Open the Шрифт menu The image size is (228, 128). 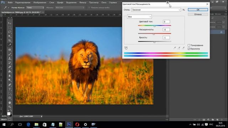point(60,2)
